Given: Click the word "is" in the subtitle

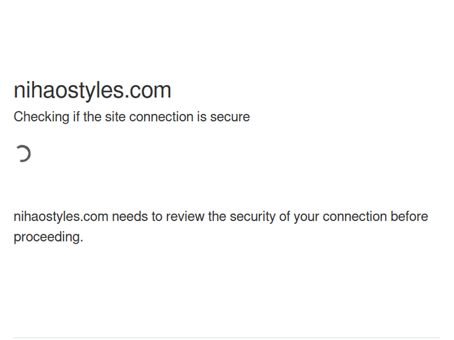Looking at the screenshot, I should 201,117.
